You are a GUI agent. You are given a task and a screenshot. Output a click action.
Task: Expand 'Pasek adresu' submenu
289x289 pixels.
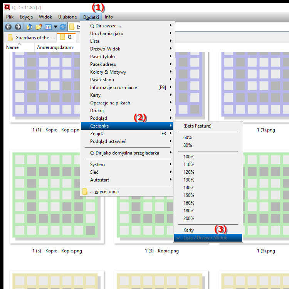pos(128,64)
